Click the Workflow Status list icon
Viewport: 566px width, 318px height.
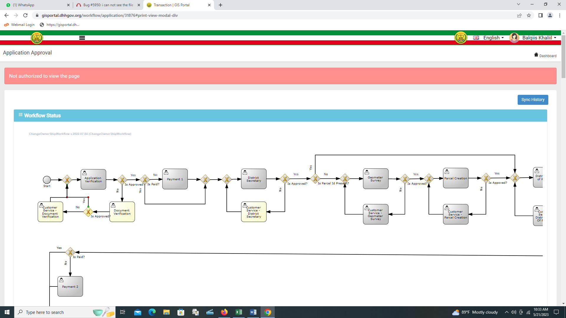(x=21, y=115)
